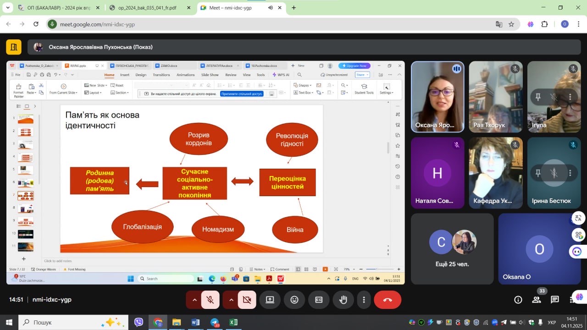Expand audio settings arrow beside microphone

pyautogui.click(x=194, y=300)
